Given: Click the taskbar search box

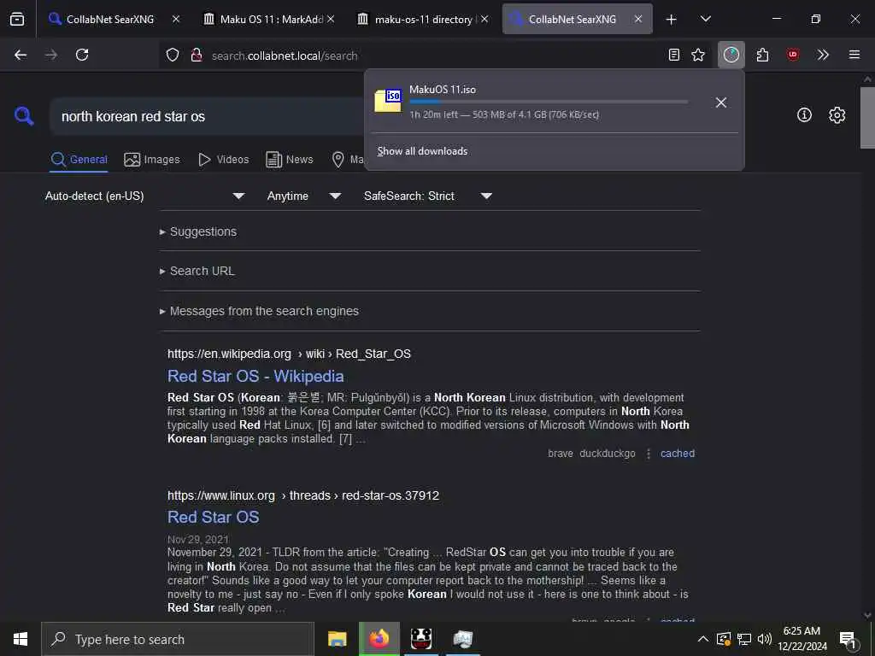Looking at the screenshot, I should tap(178, 639).
